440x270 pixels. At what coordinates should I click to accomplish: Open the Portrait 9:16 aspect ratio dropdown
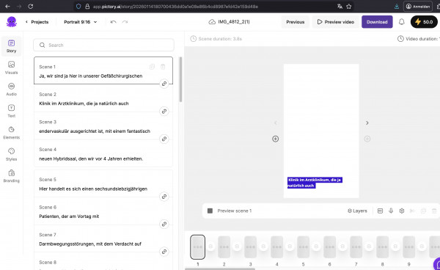pos(80,22)
